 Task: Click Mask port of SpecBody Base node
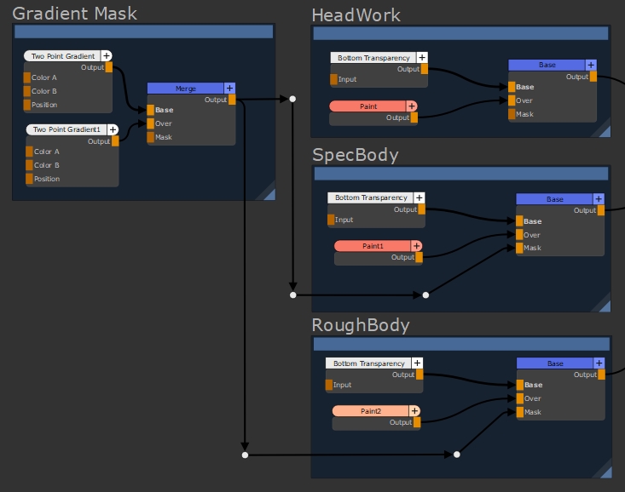(518, 249)
